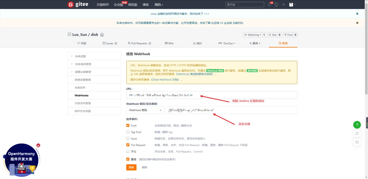Toggle the 激活 checkbox
Screen dimensions: 368x179
[x=128, y=159]
